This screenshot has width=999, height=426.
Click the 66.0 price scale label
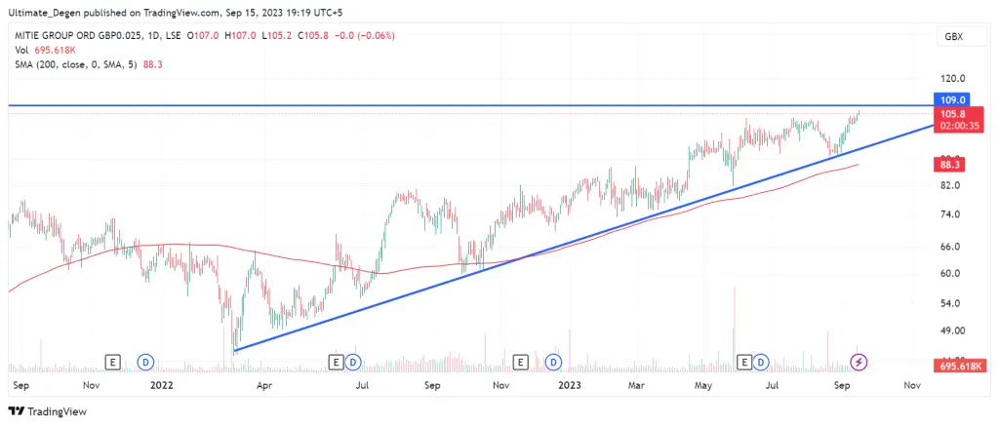click(x=948, y=247)
